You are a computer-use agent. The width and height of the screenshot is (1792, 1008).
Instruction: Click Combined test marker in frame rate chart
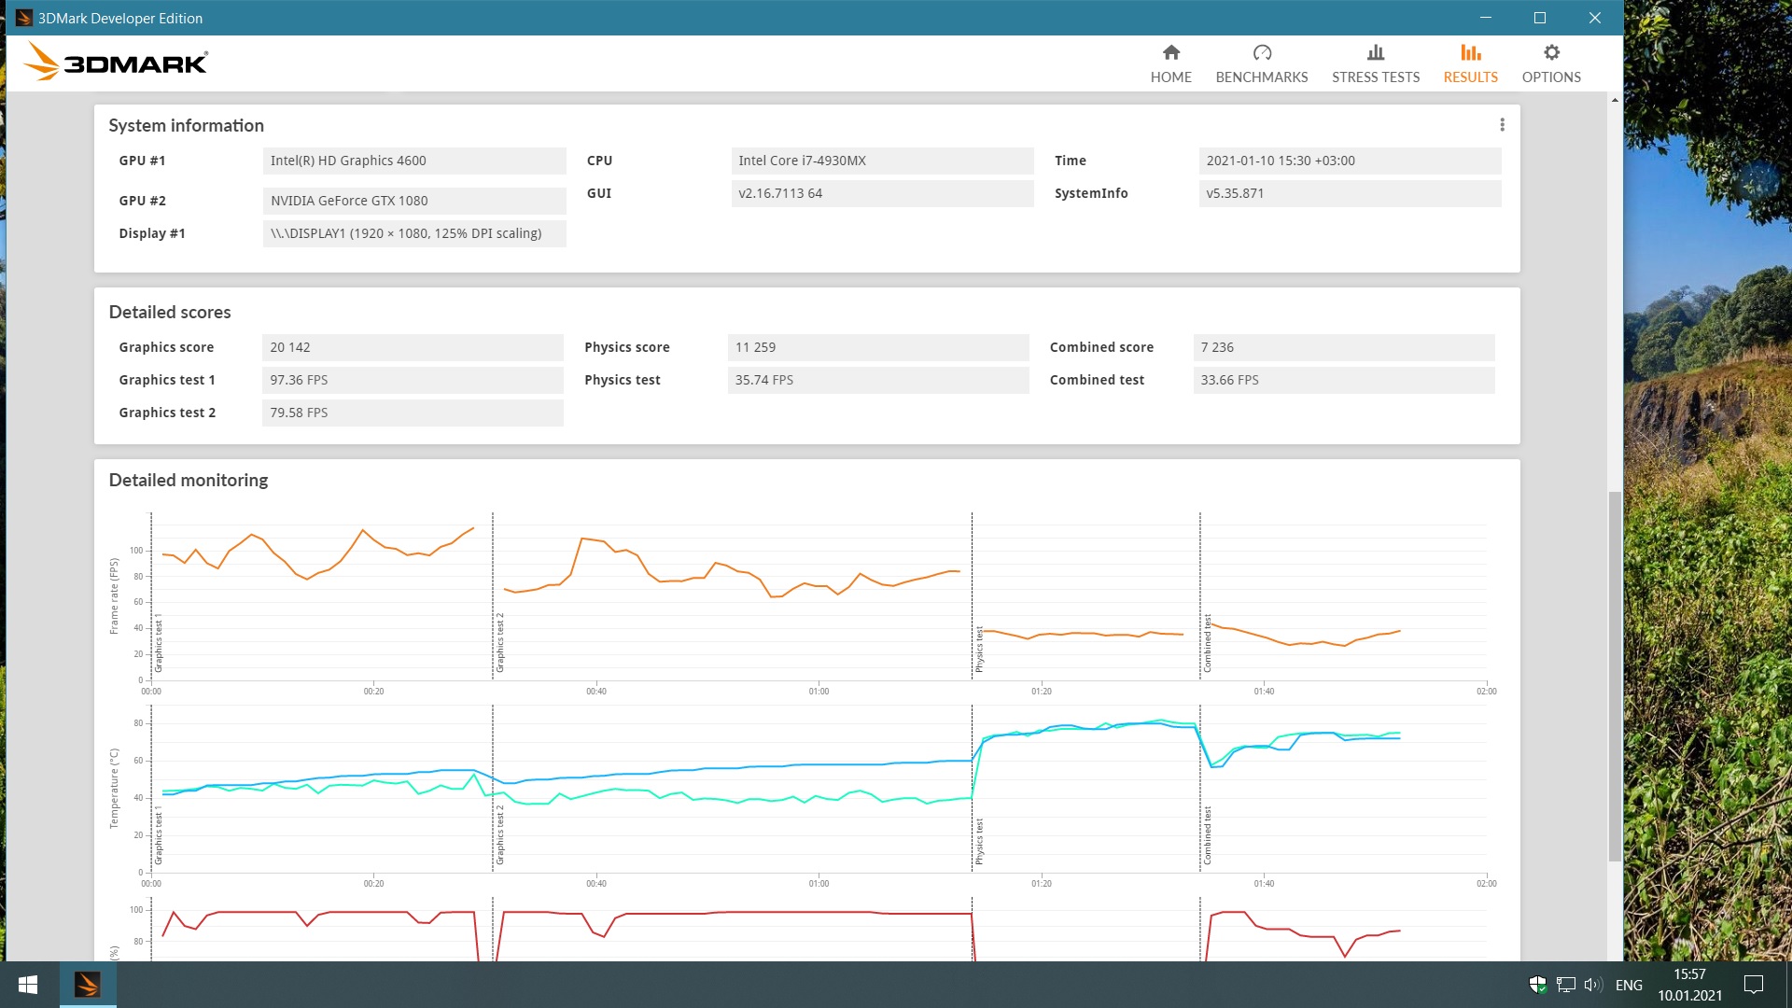click(x=1207, y=643)
